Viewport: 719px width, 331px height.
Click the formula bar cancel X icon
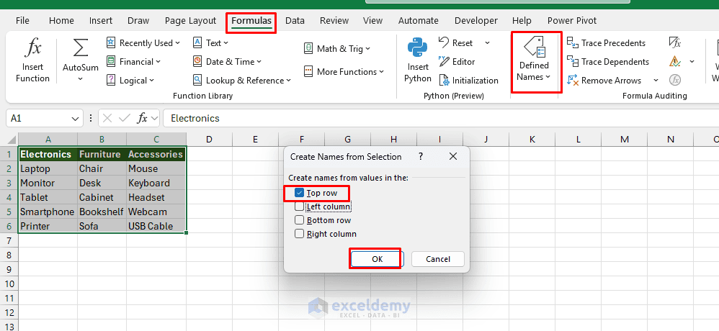[x=107, y=119]
